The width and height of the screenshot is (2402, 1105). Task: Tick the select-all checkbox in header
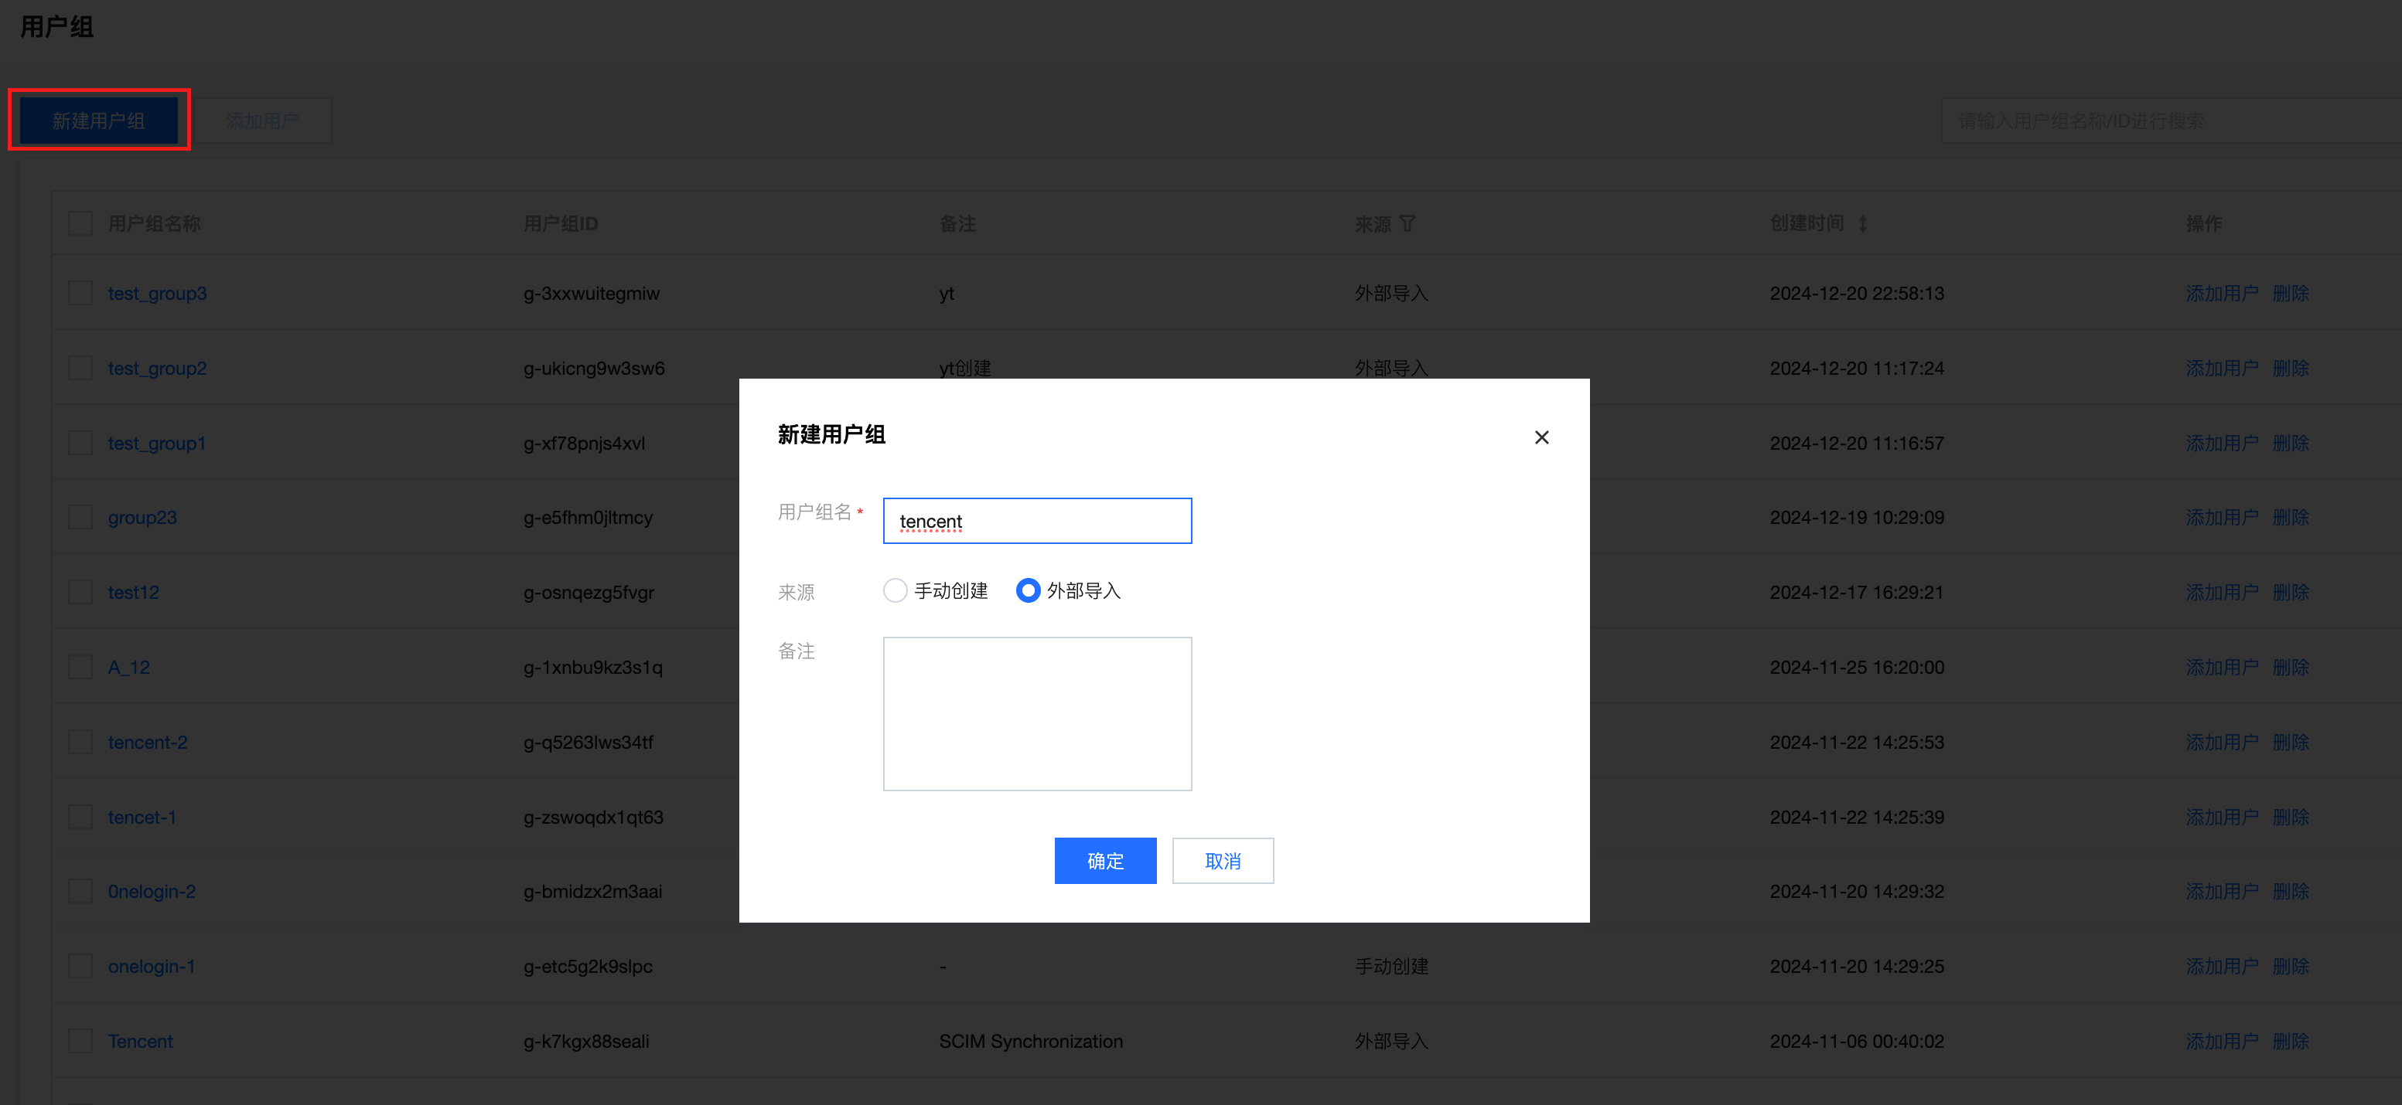click(80, 223)
